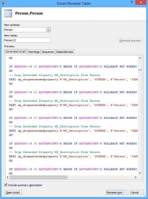This screenshot has height=199, width=148.
Task: Select the Generated script tab
Action: pyautogui.click(x=16, y=52)
